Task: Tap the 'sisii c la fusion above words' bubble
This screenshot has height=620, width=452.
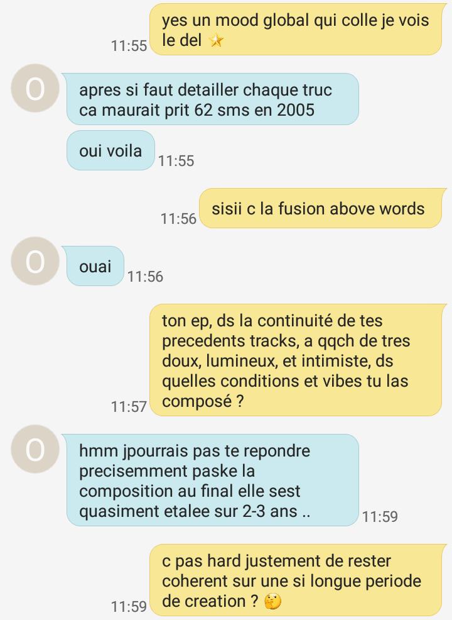Action: 323,208
